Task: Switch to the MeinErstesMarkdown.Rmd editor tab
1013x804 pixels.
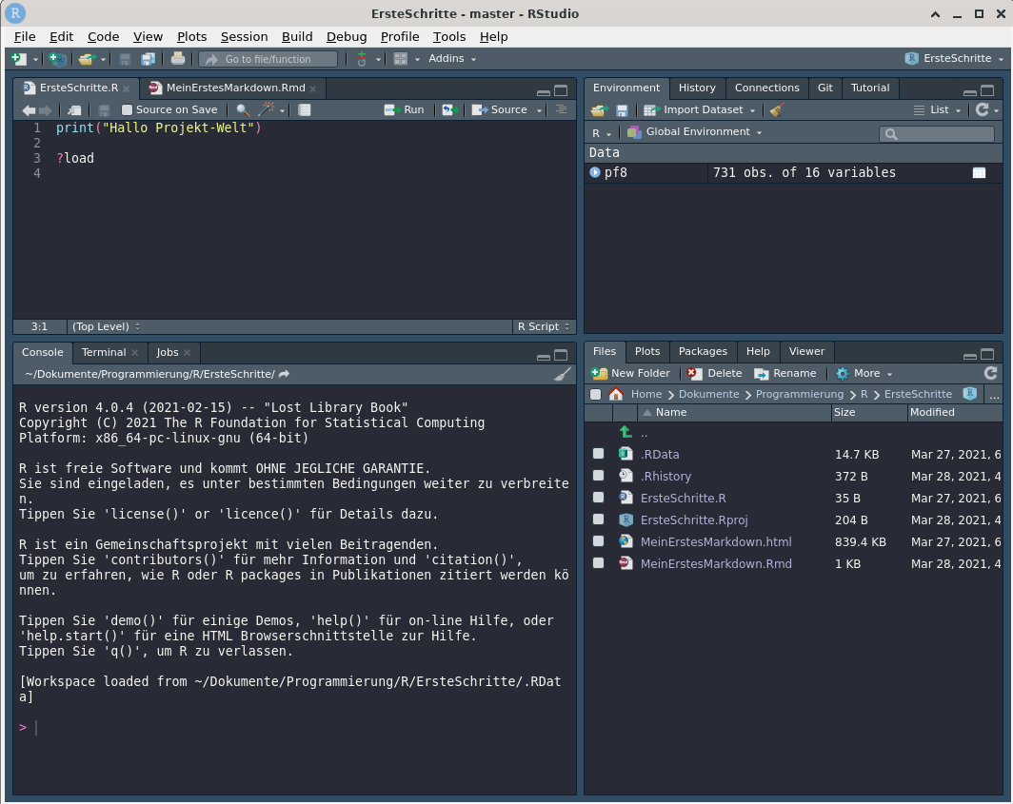Action: 235,88
